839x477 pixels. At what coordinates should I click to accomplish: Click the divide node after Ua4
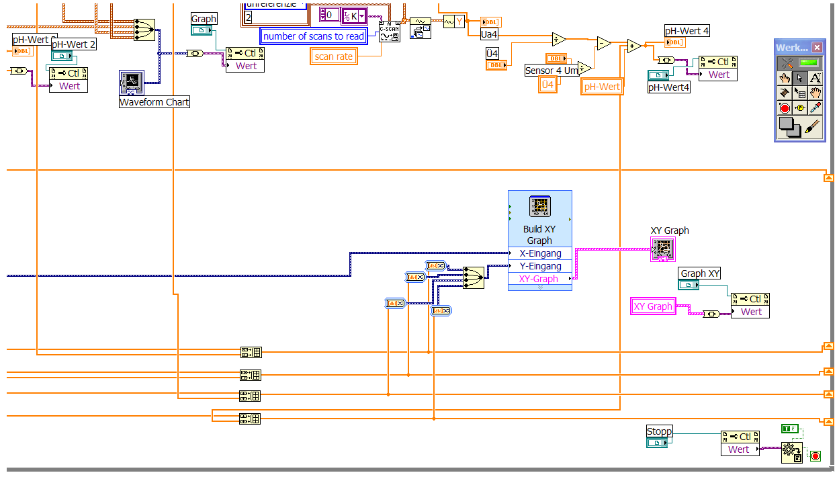(x=559, y=39)
